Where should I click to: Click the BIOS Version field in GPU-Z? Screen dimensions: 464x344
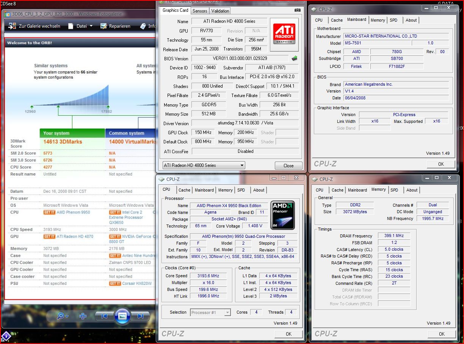click(240, 58)
